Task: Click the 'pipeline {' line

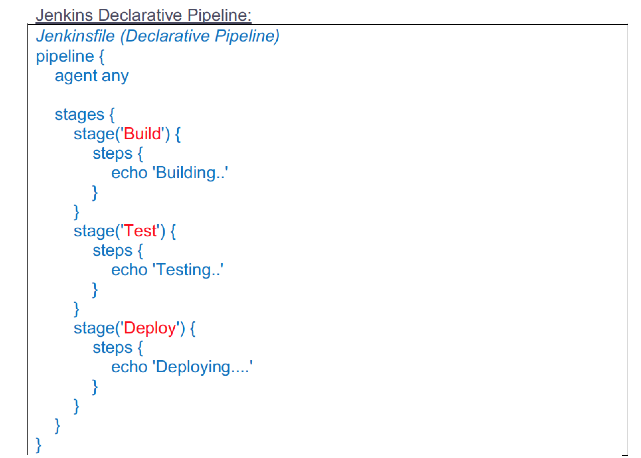Action: point(70,56)
